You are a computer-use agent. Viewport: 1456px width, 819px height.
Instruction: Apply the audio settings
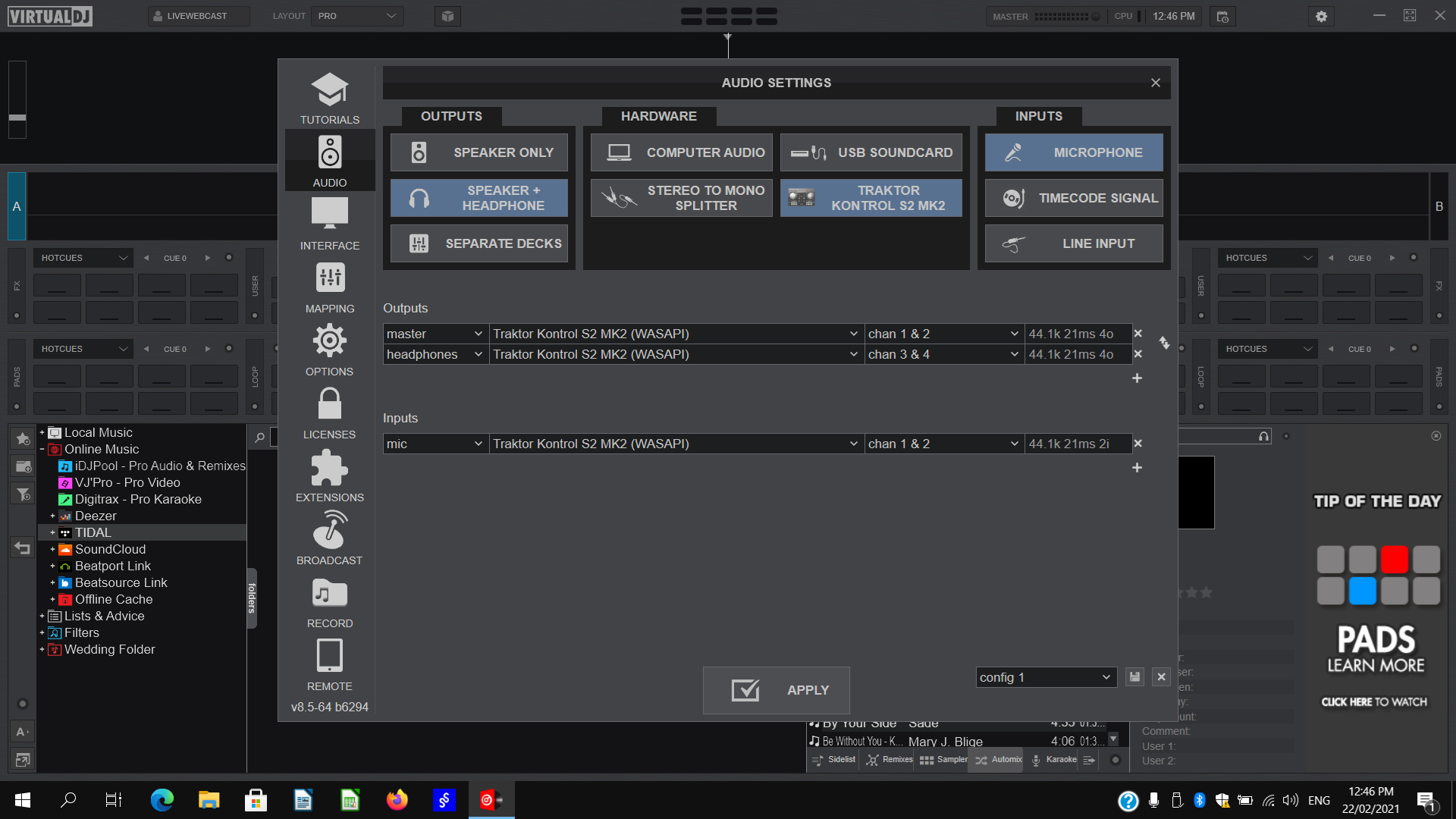776,690
